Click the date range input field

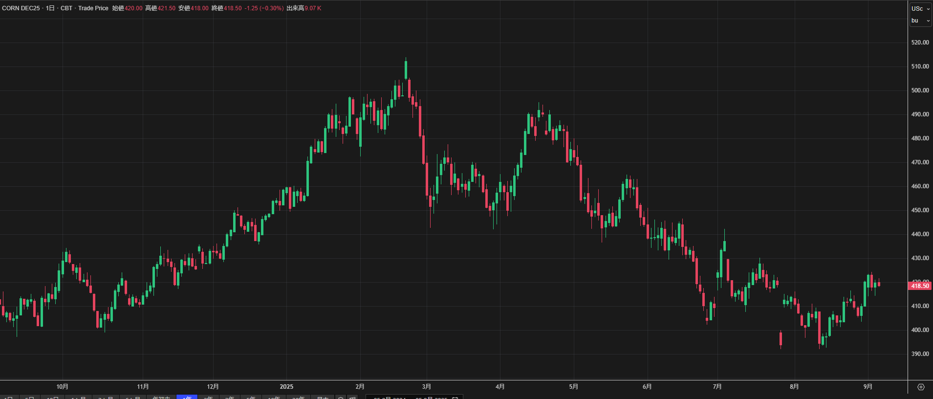tap(411, 398)
